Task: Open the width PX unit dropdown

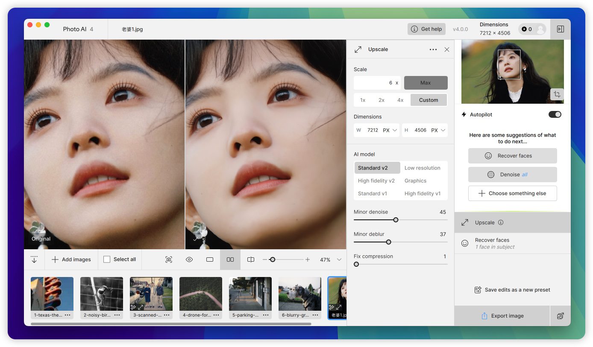Action: pos(390,130)
